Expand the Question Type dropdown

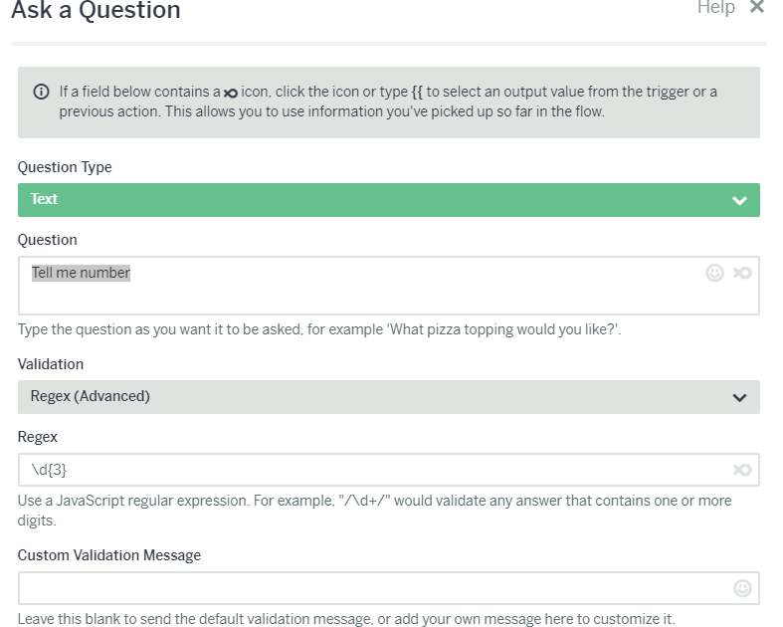tap(388, 200)
